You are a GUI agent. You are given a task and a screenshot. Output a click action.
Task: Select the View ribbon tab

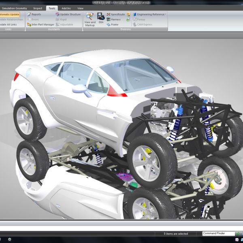click(x=81, y=8)
